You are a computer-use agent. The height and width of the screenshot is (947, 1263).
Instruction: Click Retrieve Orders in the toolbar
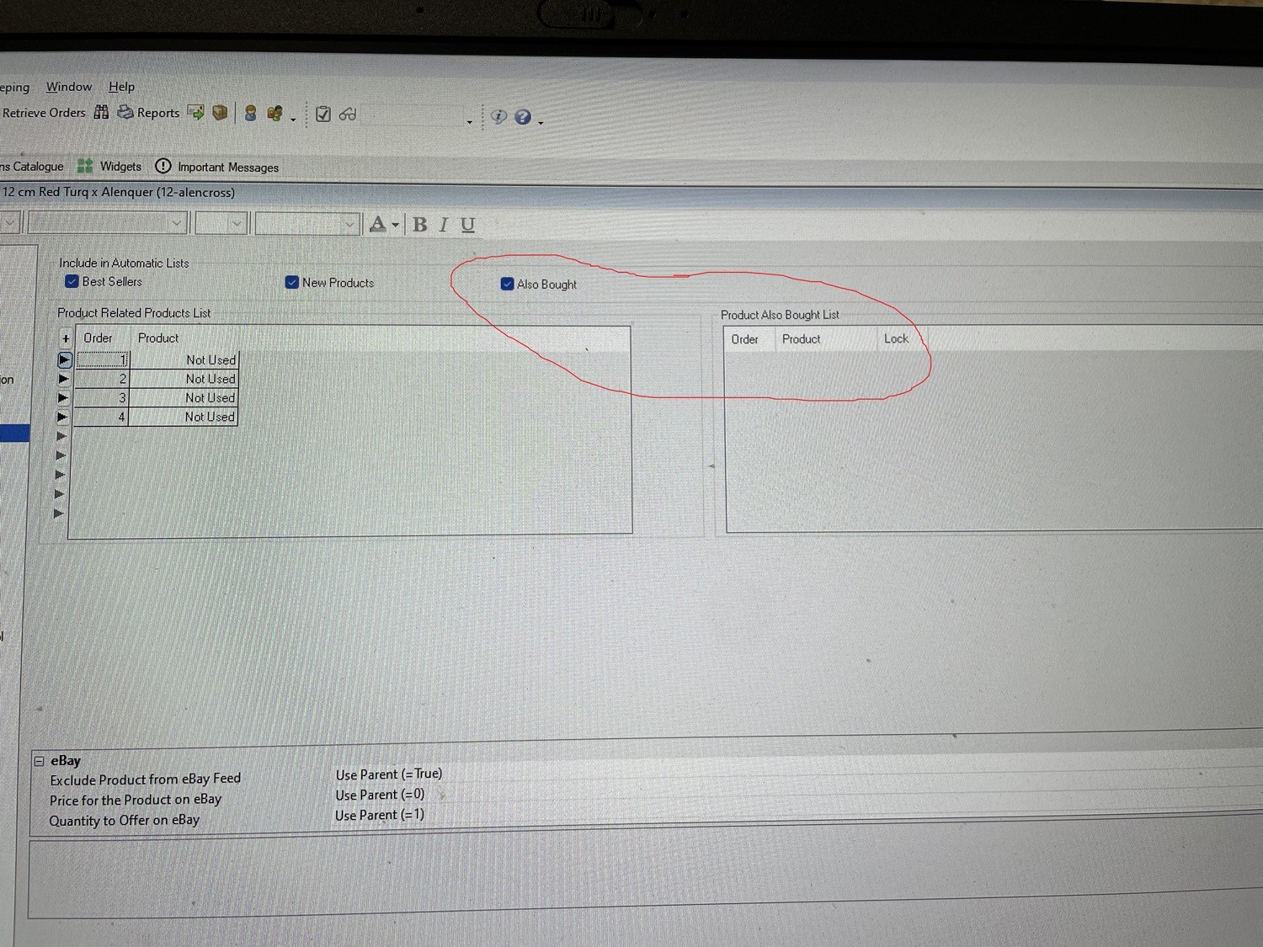(x=44, y=113)
